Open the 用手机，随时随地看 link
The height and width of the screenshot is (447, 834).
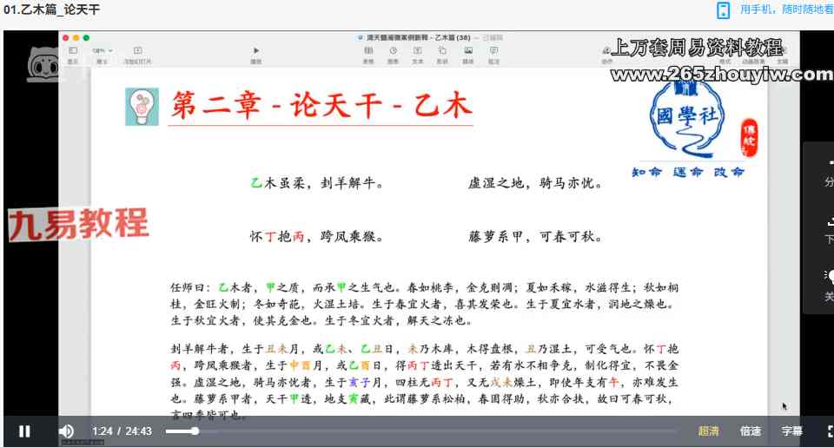click(786, 10)
